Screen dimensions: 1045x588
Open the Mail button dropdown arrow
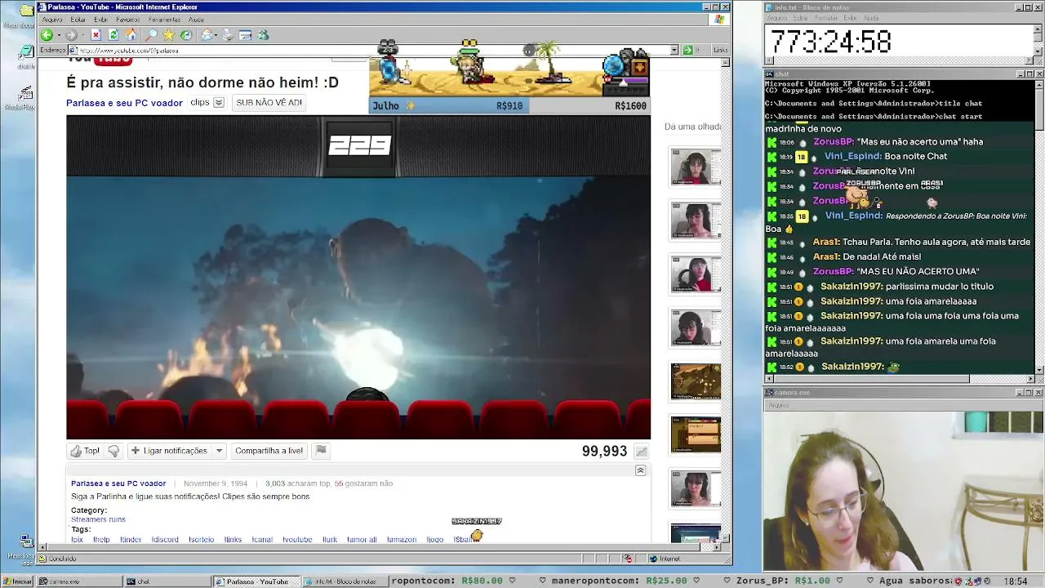(x=215, y=35)
